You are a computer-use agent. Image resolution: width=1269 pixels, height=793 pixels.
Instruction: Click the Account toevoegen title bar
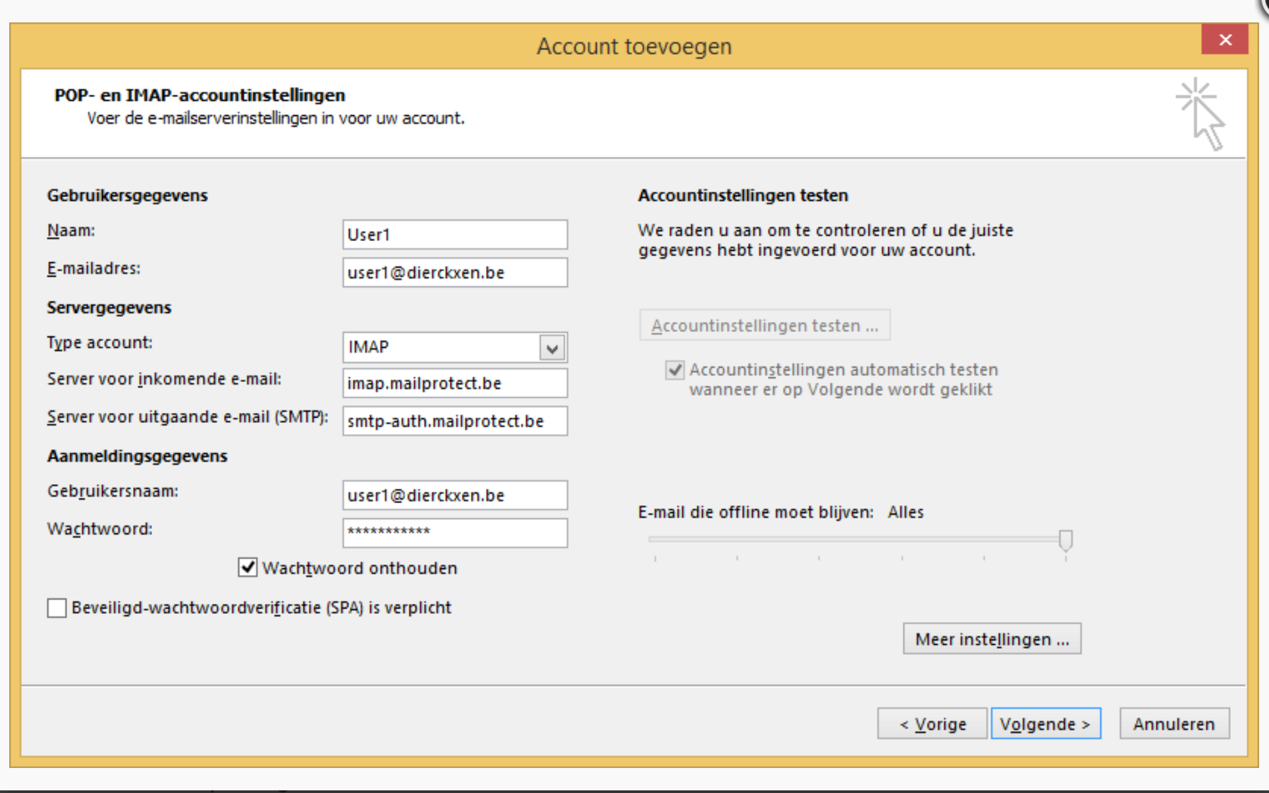point(634,46)
